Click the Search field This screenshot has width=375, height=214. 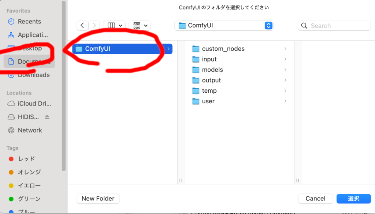[x=334, y=26]
